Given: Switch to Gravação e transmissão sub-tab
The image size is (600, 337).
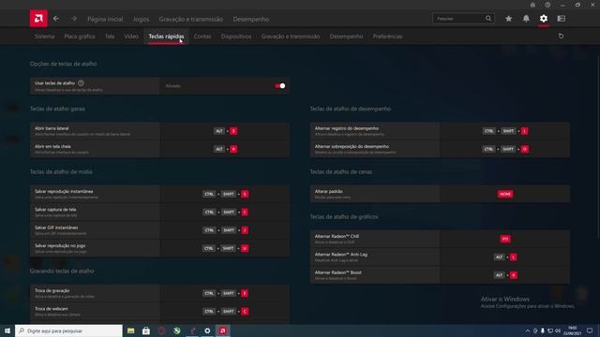Looking at the screenshot, I should (291, 37).
